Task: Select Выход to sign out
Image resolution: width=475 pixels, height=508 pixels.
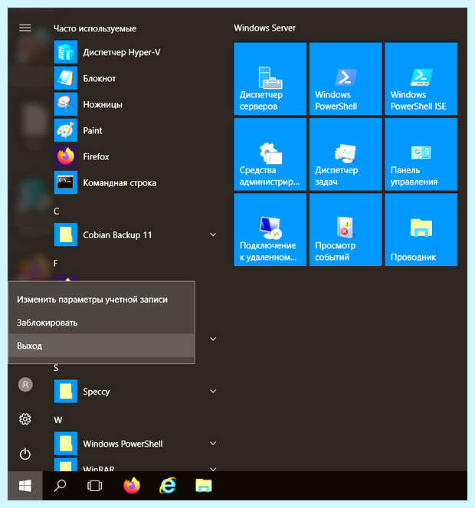Action: (x=101, y=346)
